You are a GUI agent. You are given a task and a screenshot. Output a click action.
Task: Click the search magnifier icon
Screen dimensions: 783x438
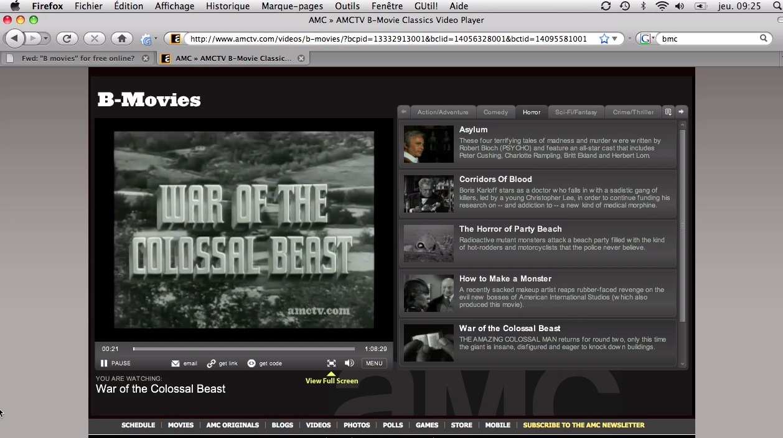pyautogui.click(x=764, y=39)
